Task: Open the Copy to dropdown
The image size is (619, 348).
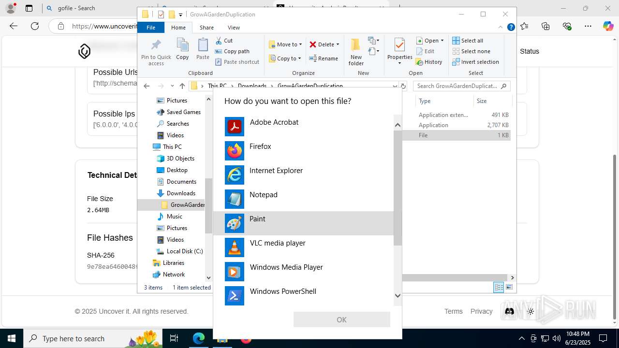Action: point(285,58)
